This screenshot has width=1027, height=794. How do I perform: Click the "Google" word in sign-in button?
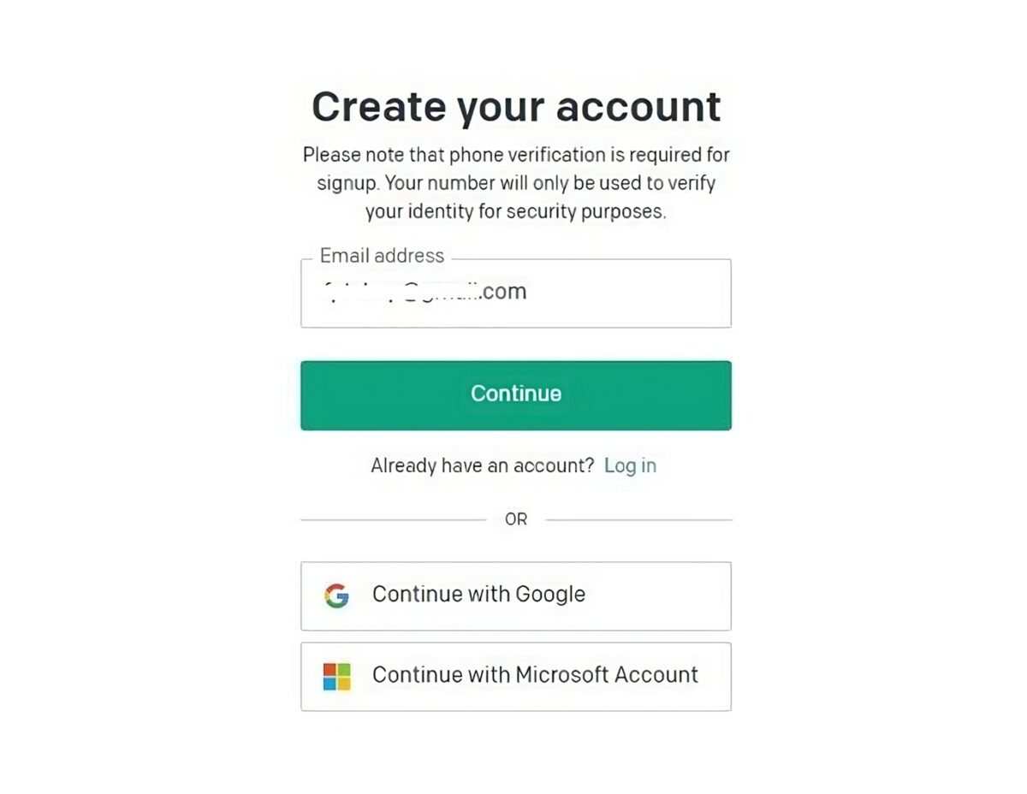[x=551, y=594]
